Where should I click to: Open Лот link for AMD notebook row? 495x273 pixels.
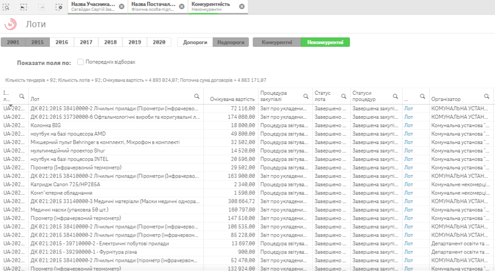[409, 134]
